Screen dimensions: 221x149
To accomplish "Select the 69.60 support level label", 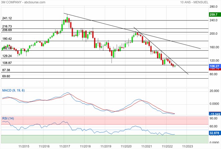I will coord(6,76).
